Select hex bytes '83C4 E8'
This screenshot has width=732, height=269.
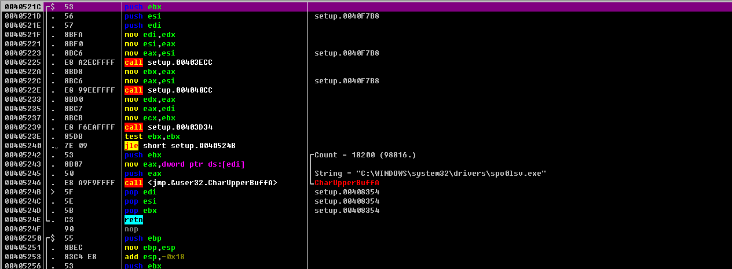coord(80,257)
